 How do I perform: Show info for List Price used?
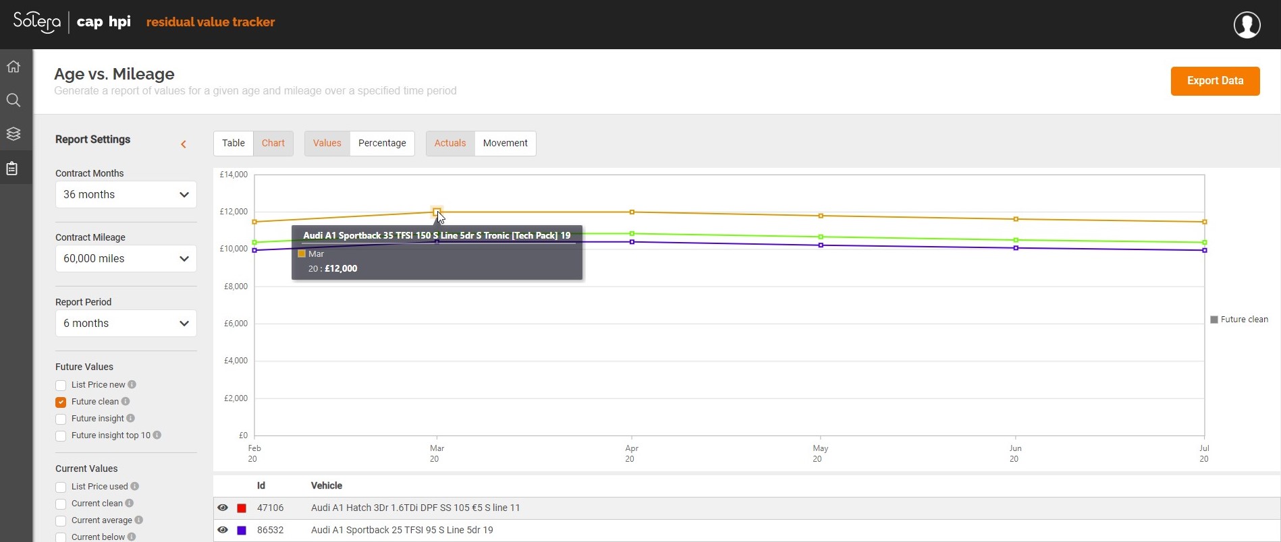click(x=135, y=486)
